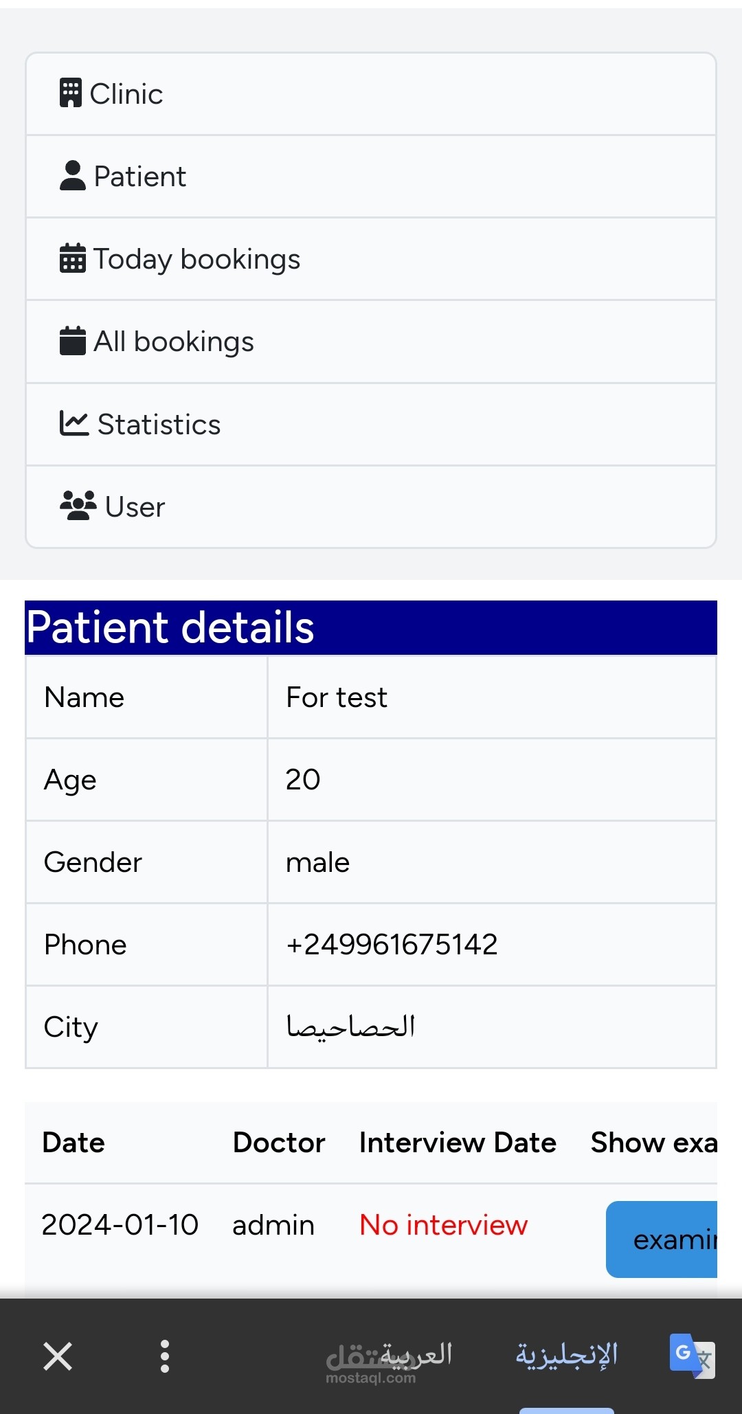
Task: Close the translation bar
Action: (58, 1356)
